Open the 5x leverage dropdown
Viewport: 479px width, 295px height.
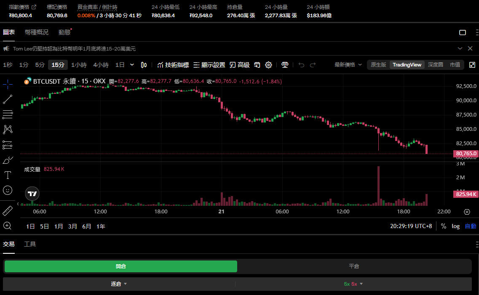coord(353,284)
